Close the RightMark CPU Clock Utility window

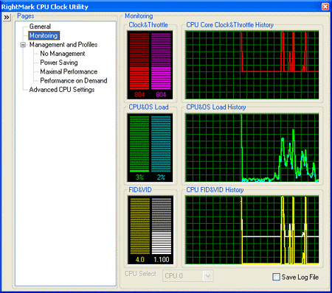(325, 7)
